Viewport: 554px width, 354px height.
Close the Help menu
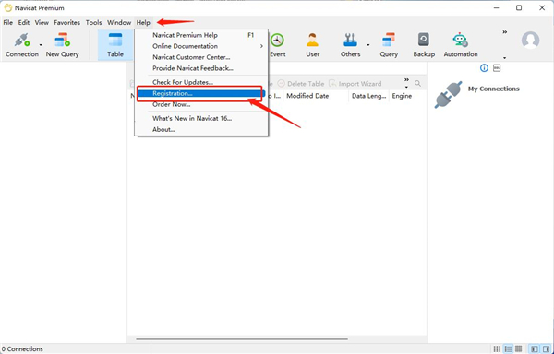coord(143,22)
